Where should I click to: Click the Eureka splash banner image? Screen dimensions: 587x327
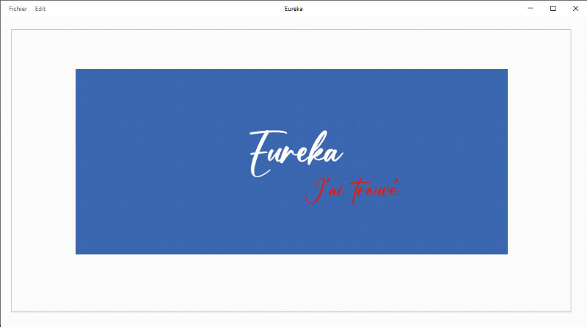[x=291, y=162]
